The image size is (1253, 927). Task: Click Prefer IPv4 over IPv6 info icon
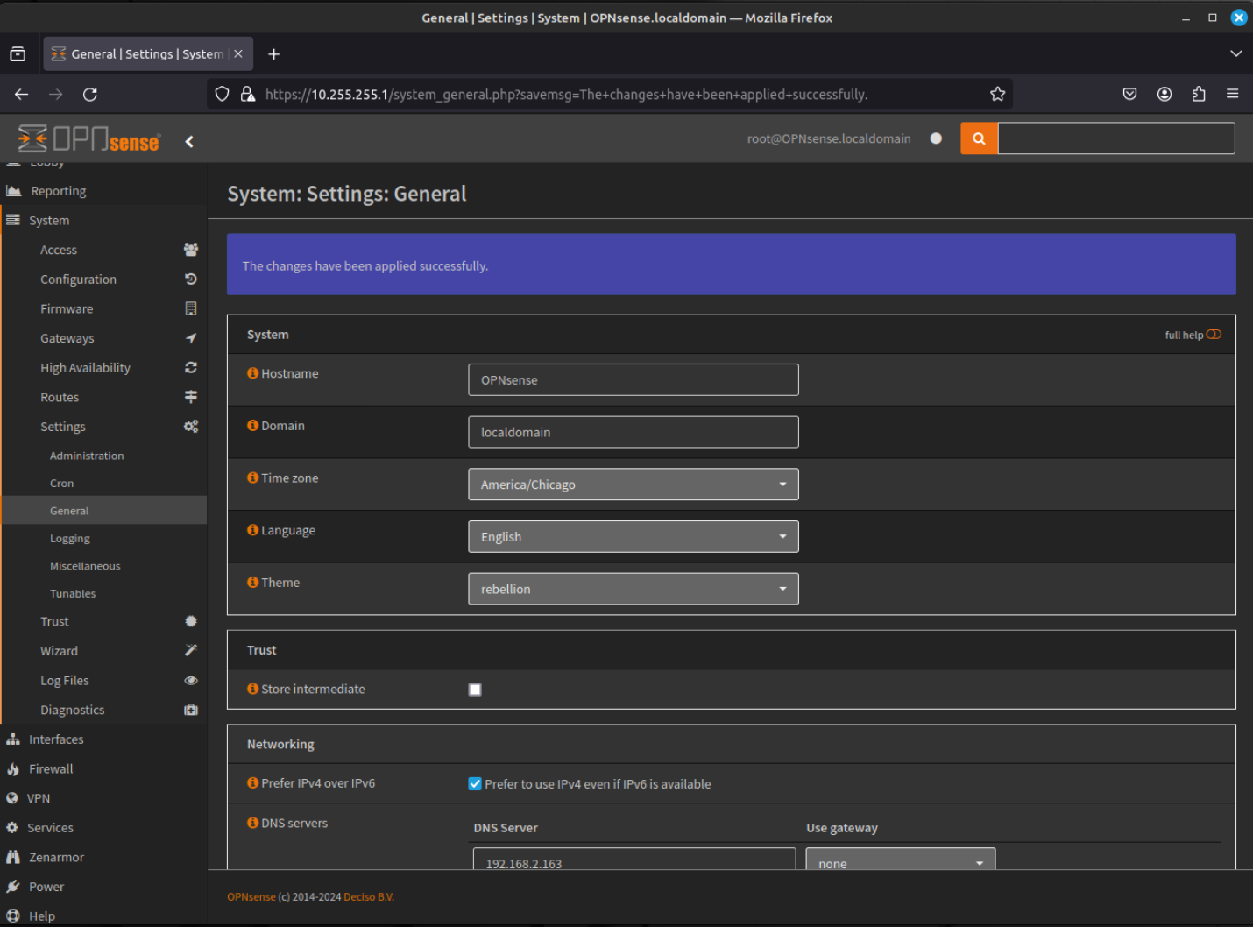point(253,783)
